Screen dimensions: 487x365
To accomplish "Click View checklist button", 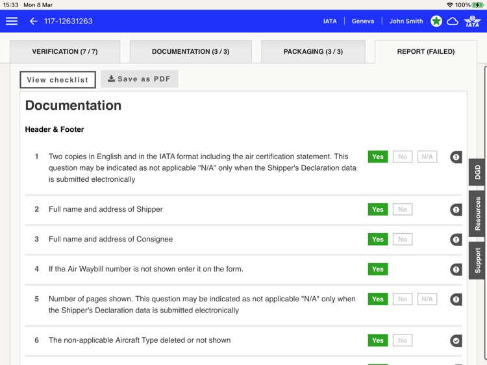I will 58,80.
